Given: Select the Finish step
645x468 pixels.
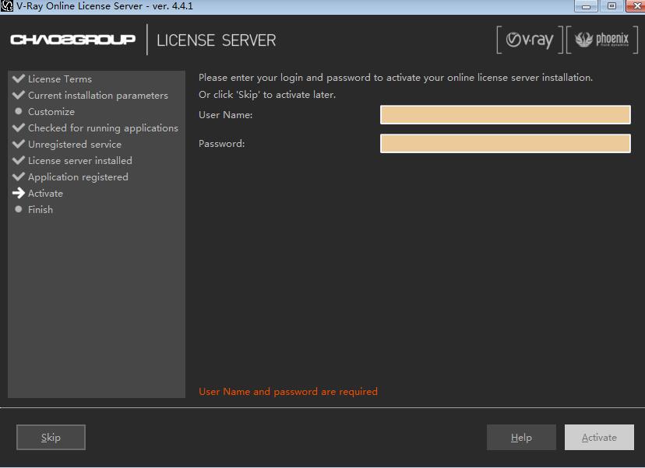Looking at the screenshot, I should [41, 209].
